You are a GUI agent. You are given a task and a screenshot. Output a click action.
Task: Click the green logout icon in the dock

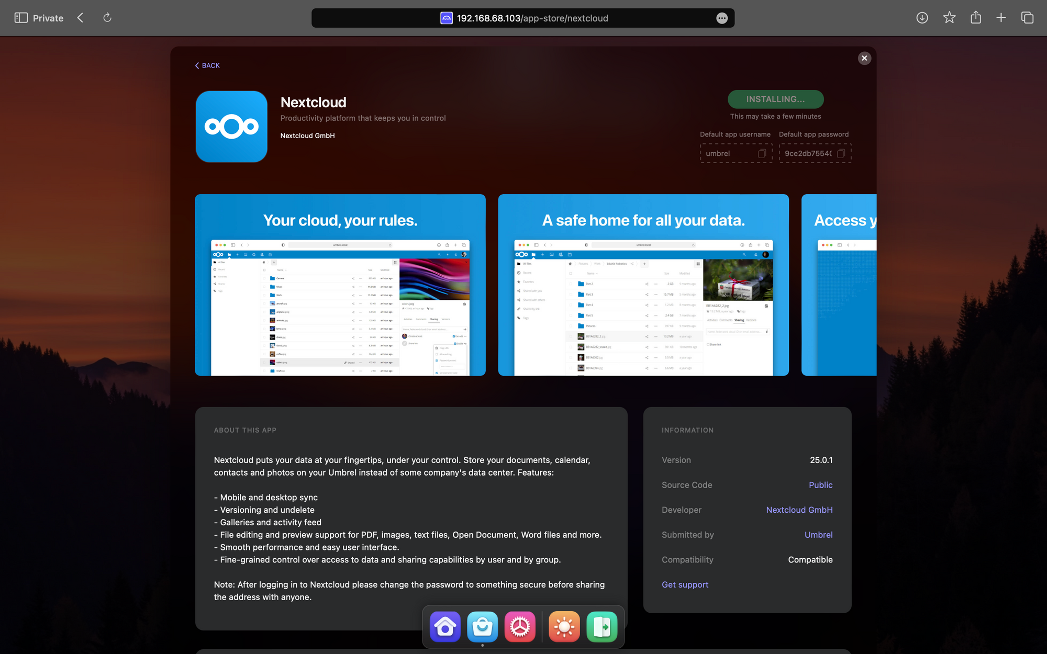click(x=602, y=626)
